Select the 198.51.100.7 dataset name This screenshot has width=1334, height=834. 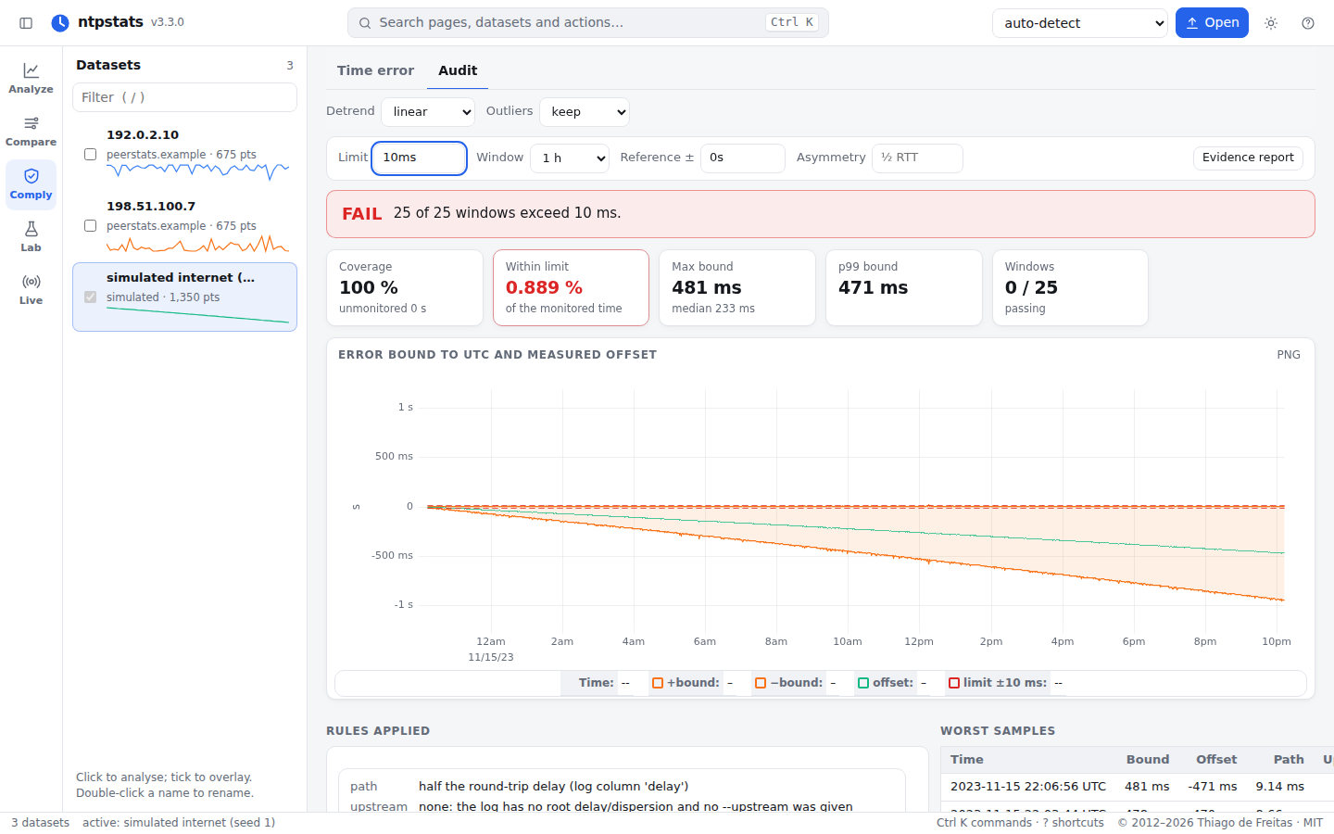[151, 207]
